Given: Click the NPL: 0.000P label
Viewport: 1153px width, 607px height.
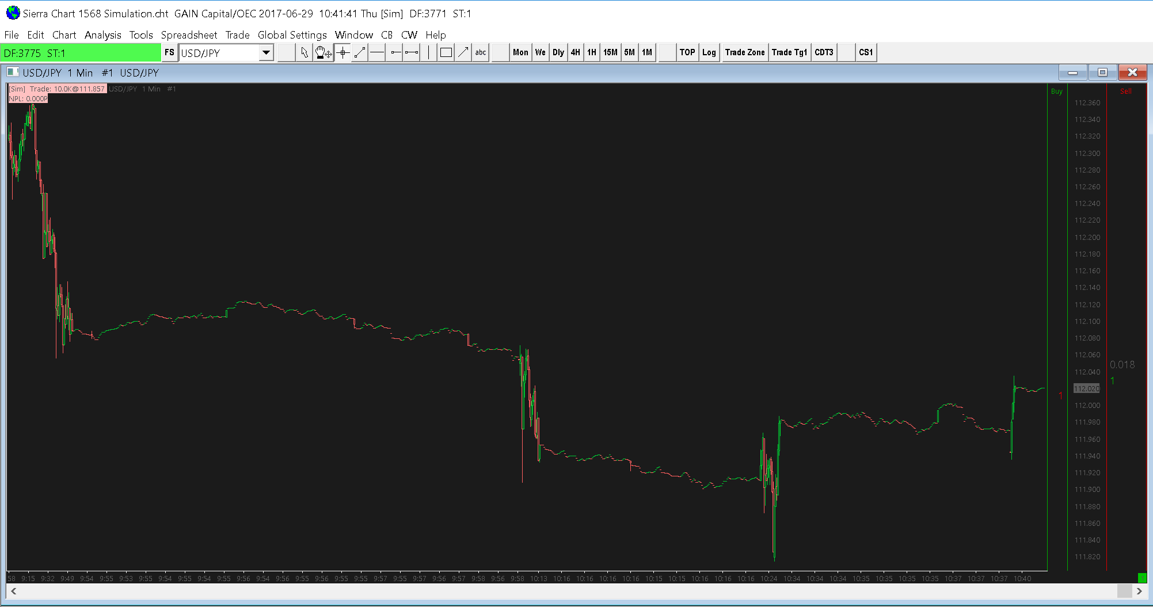Looking at the screenshot, I should (28, 98).
